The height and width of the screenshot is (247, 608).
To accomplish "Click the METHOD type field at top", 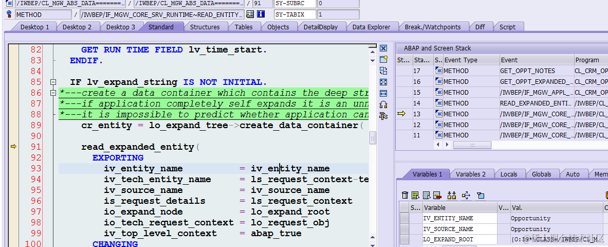I will pos(43,14).
